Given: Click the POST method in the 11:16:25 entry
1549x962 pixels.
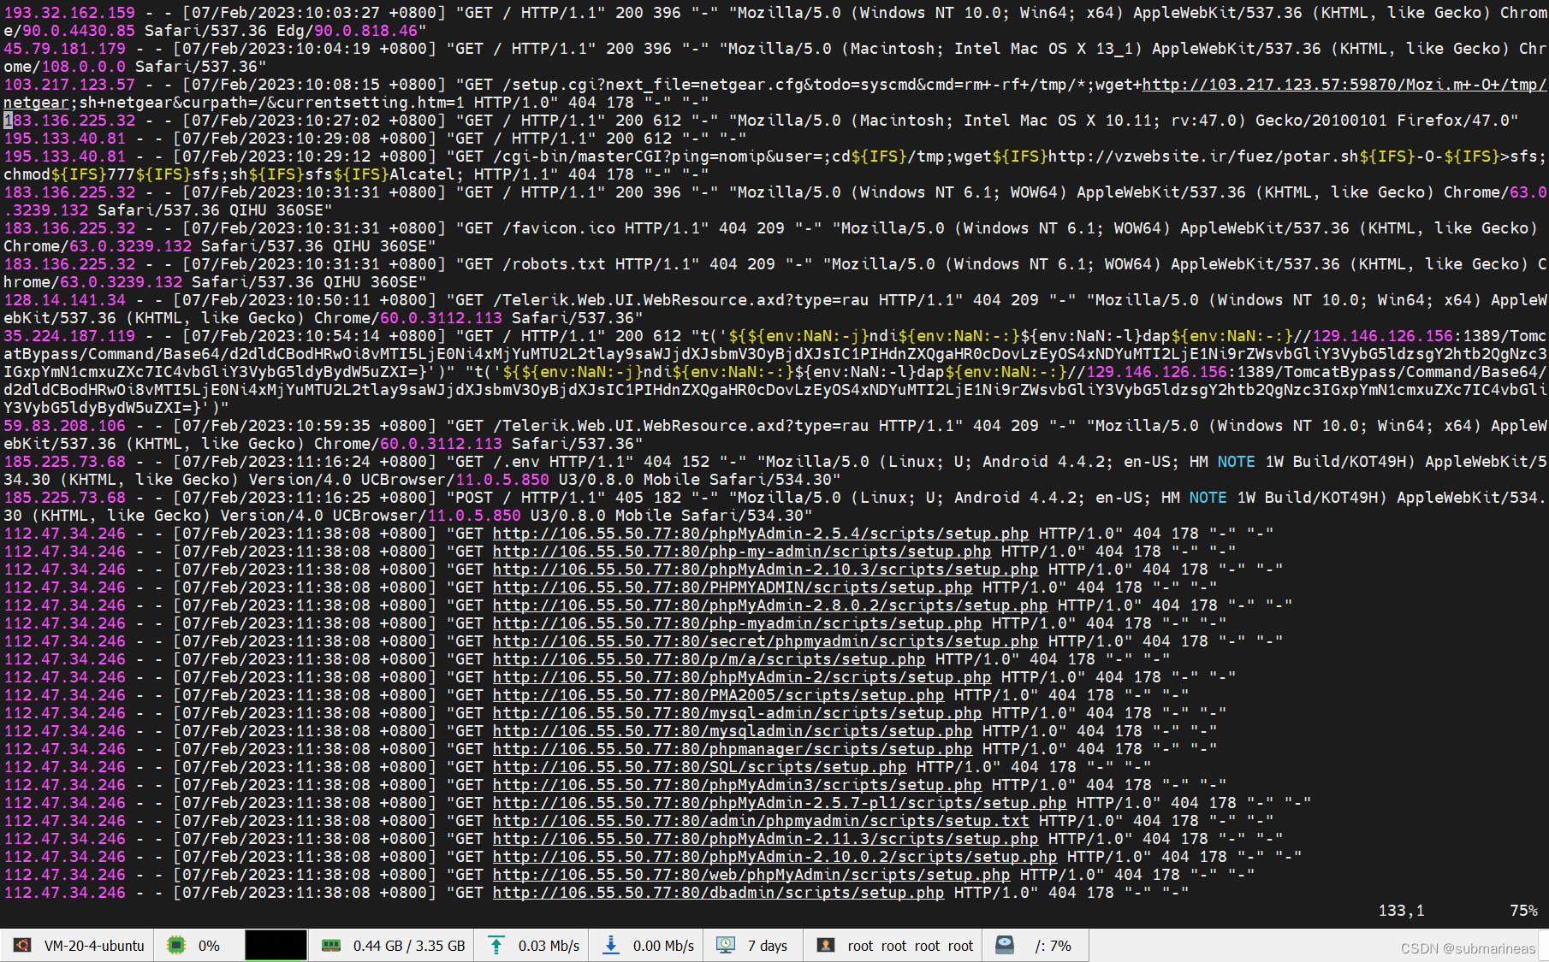Looking at the screenshot, I should pos(473,498).
